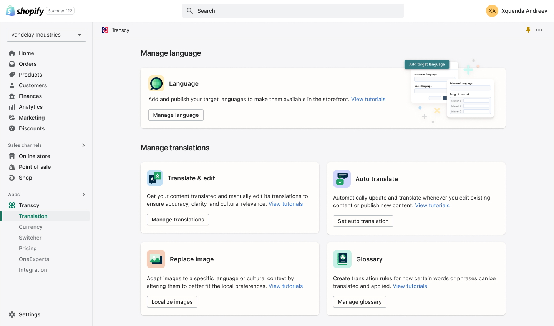Click the Translate & edit icon
Viewport: 554px width, 326px height.
tap(155, 178)
